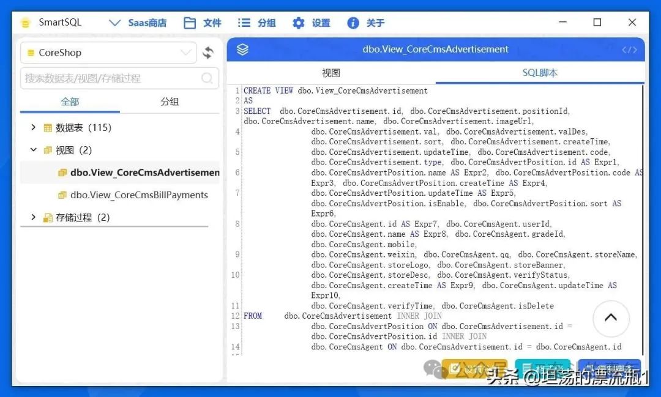
Task: Click the search magnifier icon
Action: point(207,78)
